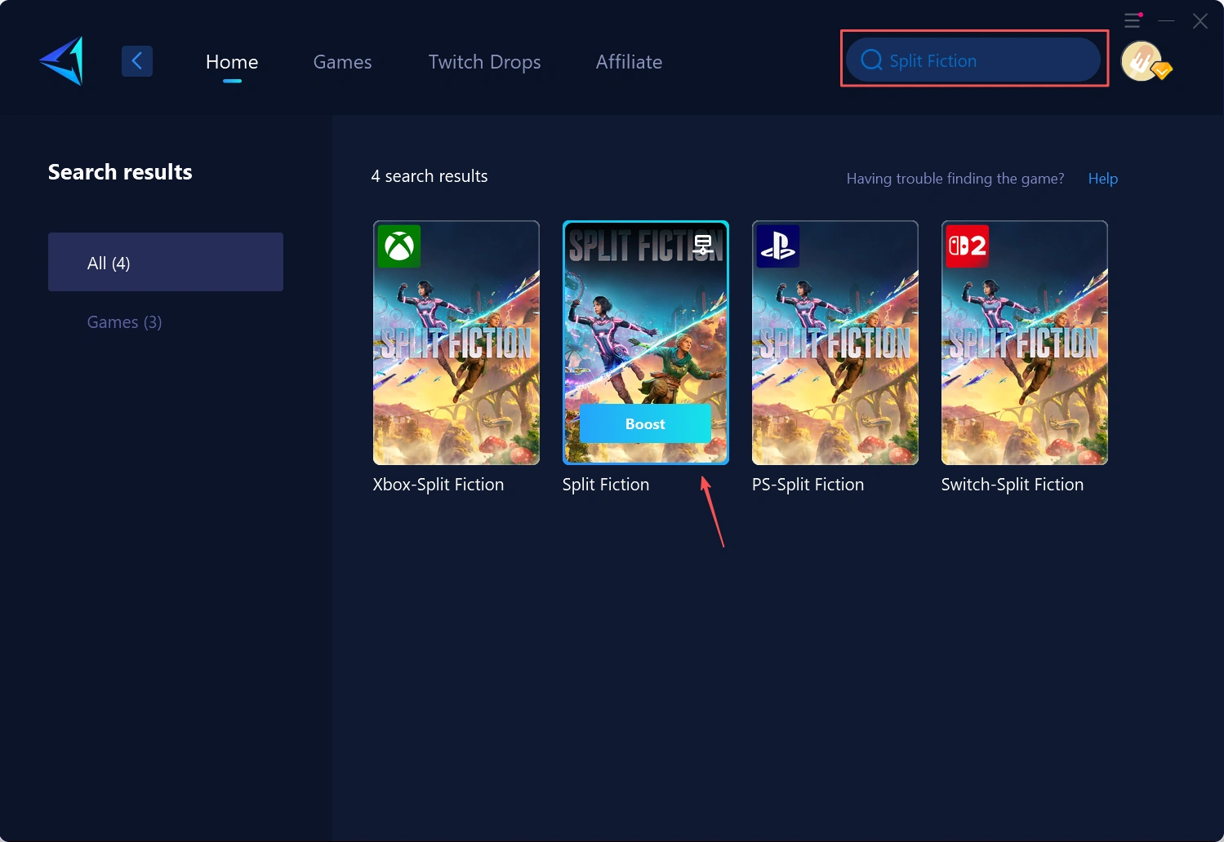Open the hamburger menu with notification dot
This screenshot has width=1224, height=842.
(1133, 20)
